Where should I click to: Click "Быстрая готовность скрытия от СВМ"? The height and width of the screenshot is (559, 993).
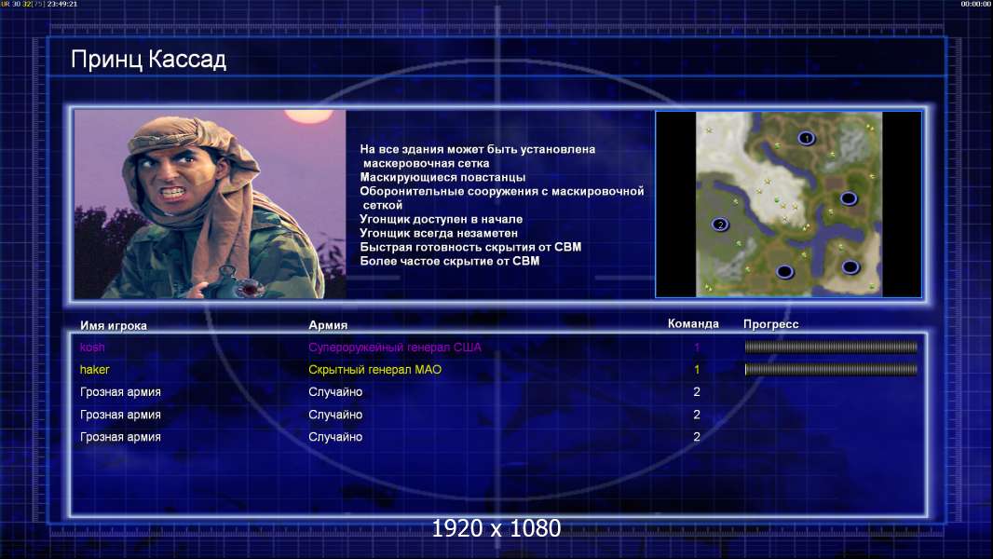470,247
